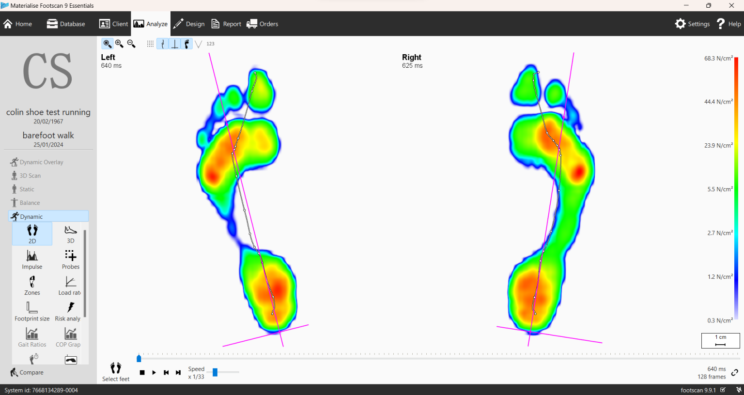Click the Select feet button
Screen dimensions: 744x395
click(116, 372)
